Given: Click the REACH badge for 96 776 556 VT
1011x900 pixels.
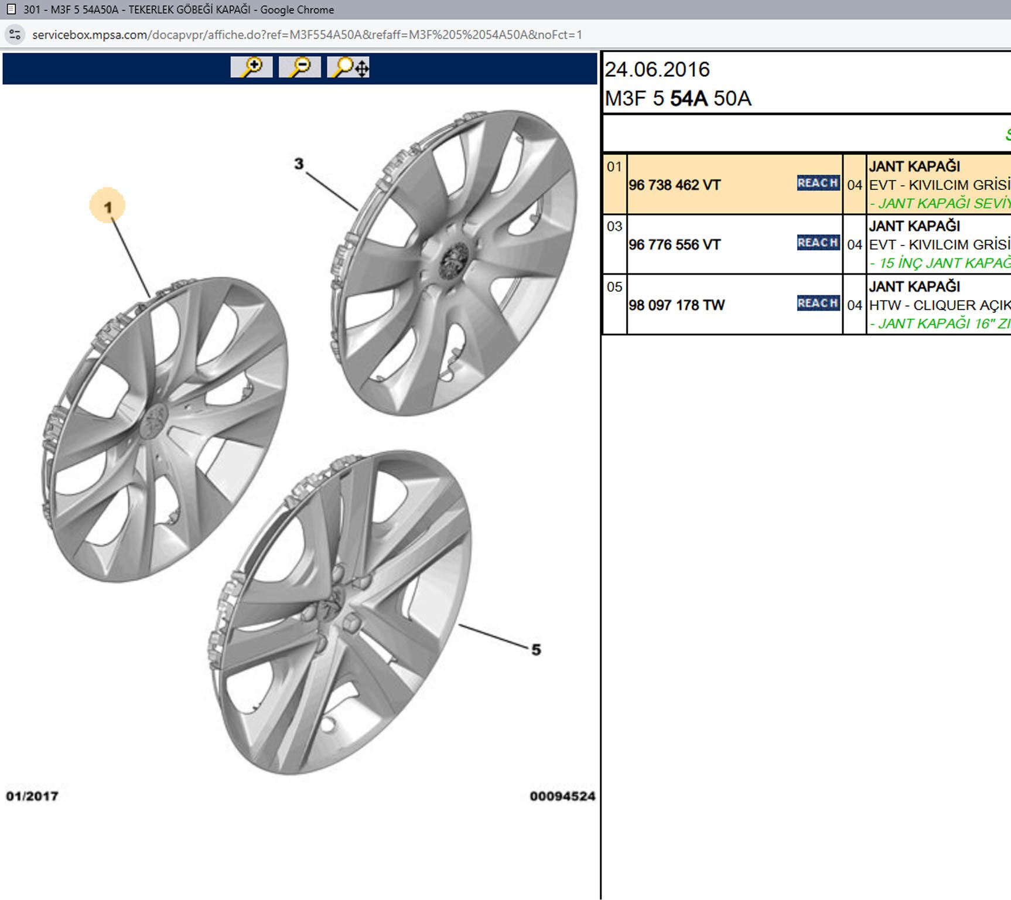Looking at the screenshot, I should (x=818, y=243).
